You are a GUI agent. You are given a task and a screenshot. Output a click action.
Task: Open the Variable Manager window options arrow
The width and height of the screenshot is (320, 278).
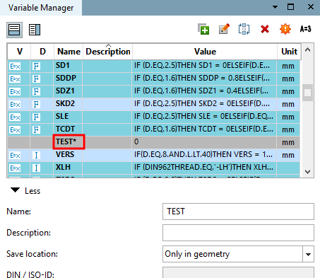[x=275, y=7]
